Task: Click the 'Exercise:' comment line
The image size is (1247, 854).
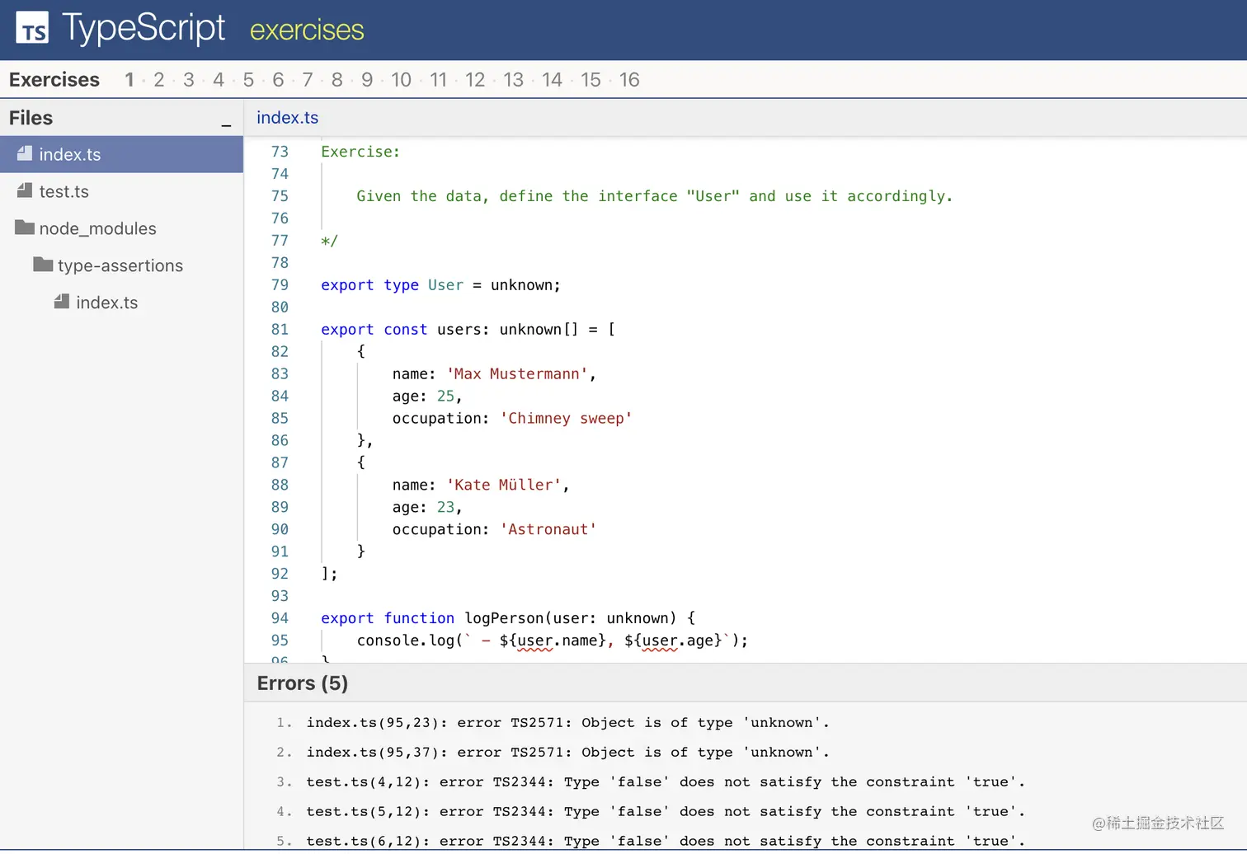Action: [360, 152]
